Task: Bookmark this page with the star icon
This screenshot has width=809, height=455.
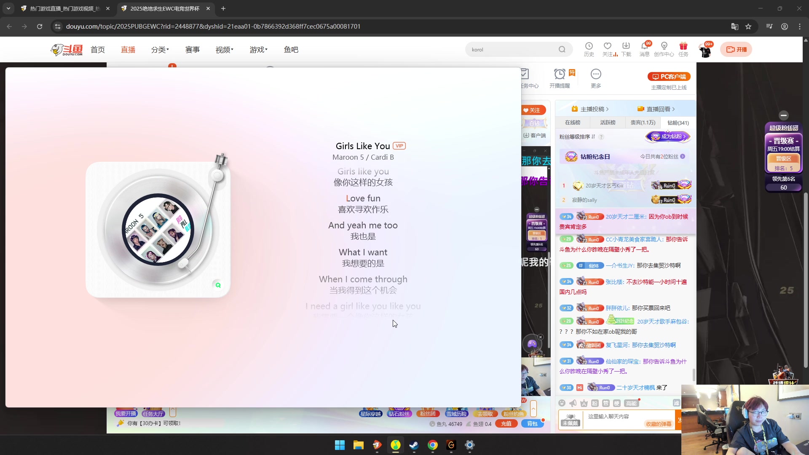Action: pos(748,27)
